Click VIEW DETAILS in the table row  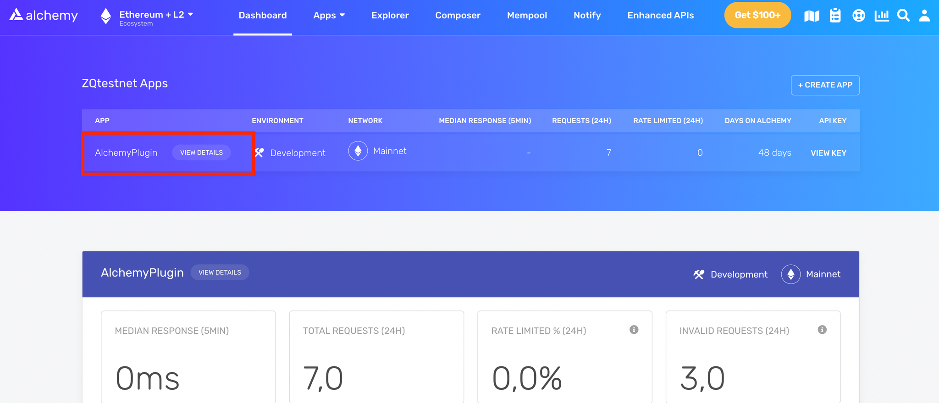pos(201,152)
